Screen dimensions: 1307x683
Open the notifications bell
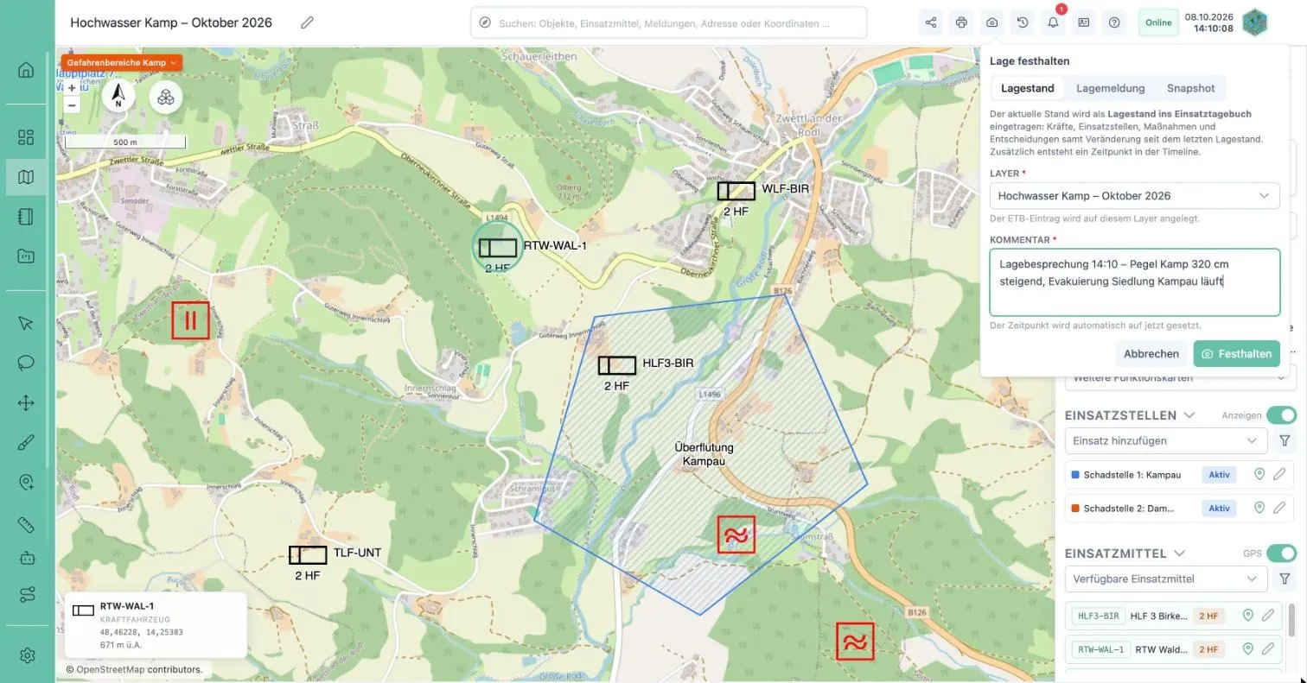tap(1053, 22)
